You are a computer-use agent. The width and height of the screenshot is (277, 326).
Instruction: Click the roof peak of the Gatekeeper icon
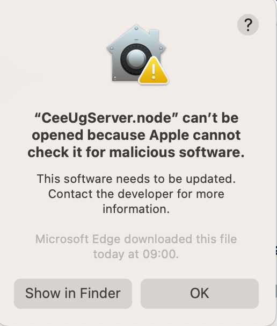coord(136,27)
